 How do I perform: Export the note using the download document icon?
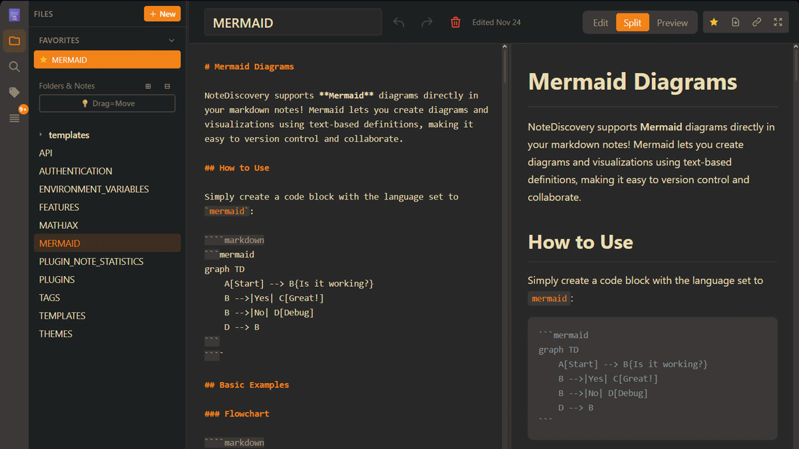[735, 21]
